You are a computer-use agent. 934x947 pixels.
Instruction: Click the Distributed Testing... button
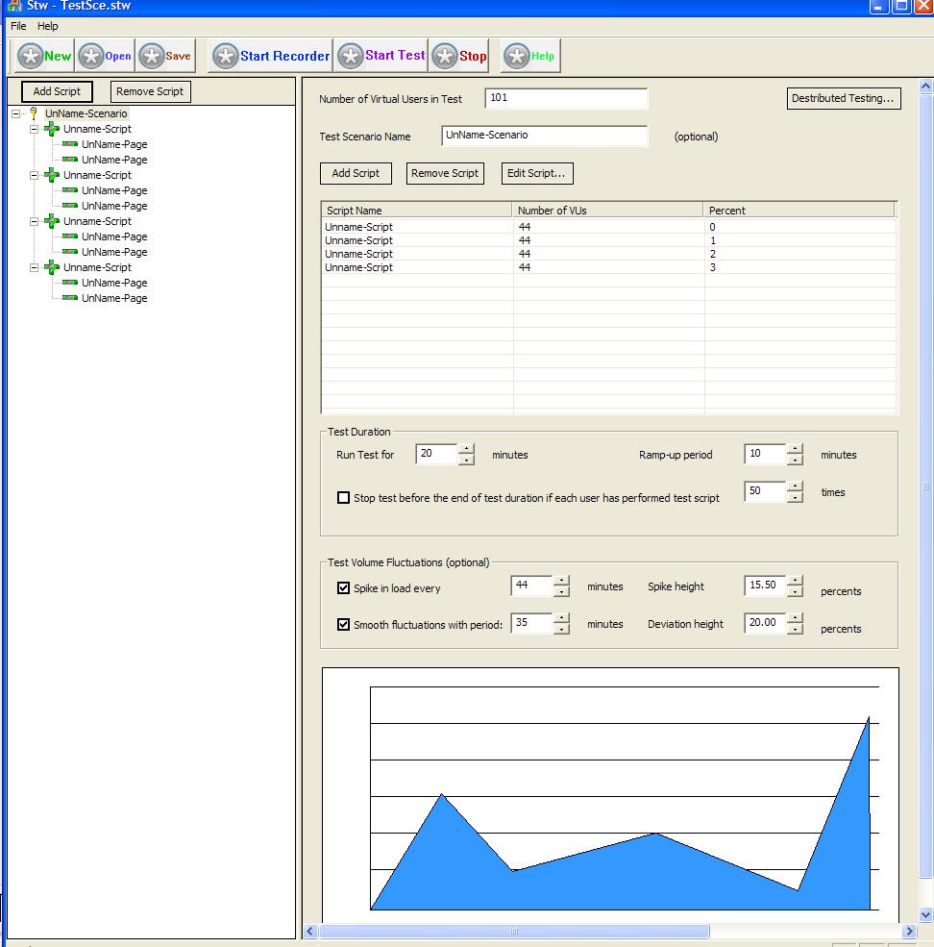[843, 98]
